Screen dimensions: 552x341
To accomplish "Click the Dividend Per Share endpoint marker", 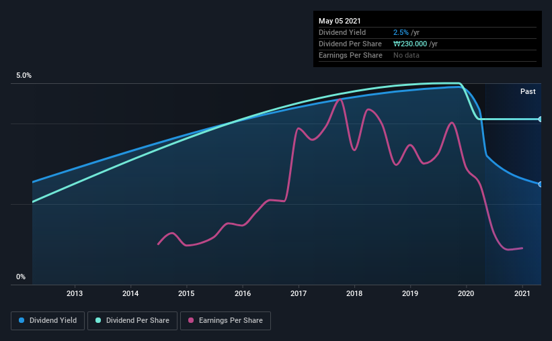I will (541, 119).
